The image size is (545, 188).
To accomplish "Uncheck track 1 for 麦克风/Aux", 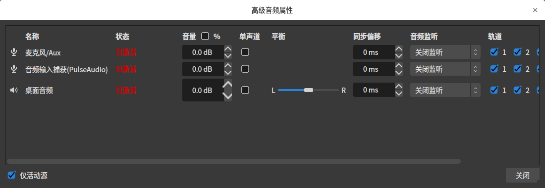I will [494, 52].
